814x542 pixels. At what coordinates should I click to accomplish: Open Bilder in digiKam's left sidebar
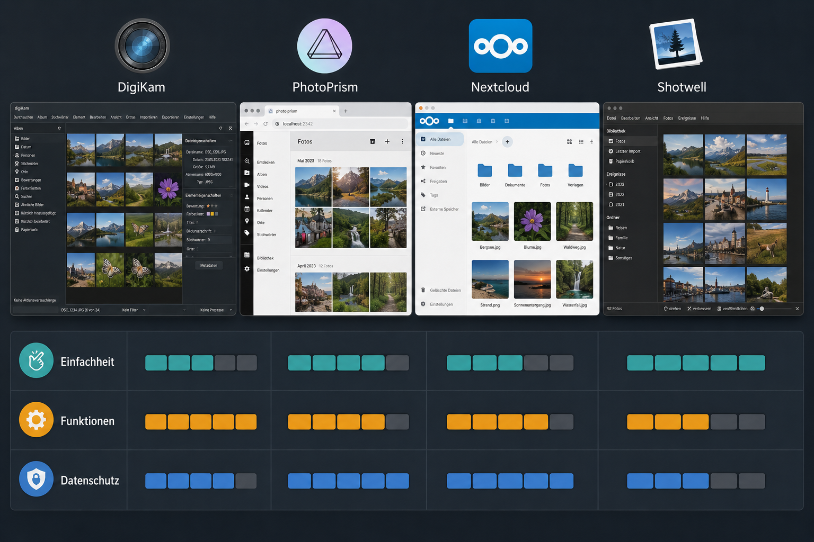click(22, 139)
